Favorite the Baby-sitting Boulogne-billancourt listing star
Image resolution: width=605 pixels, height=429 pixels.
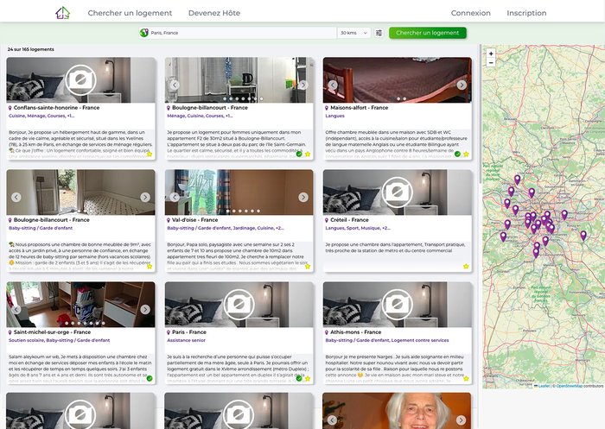150,267
